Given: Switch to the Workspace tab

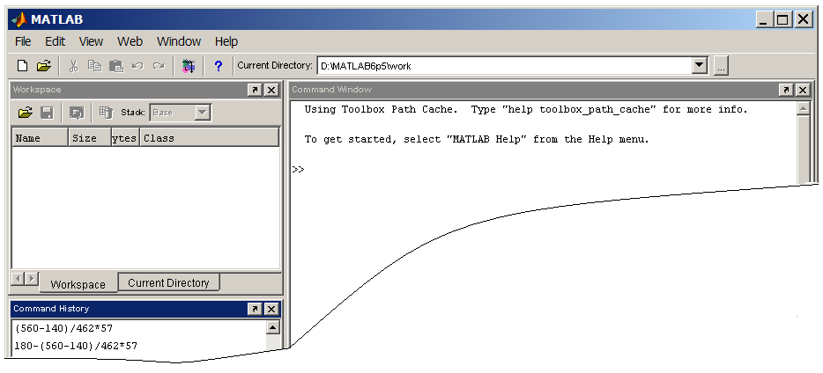Looking at the screenshot, I should tap(78, 284).
